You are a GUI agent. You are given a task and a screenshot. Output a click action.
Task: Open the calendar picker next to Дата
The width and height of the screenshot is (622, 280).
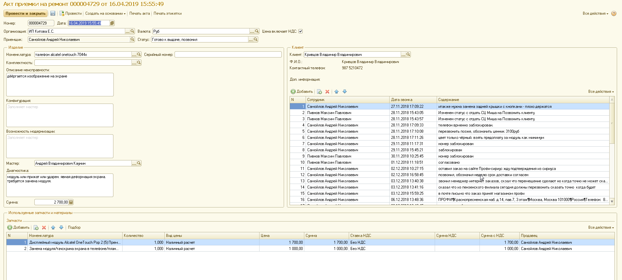click(112, 23)
